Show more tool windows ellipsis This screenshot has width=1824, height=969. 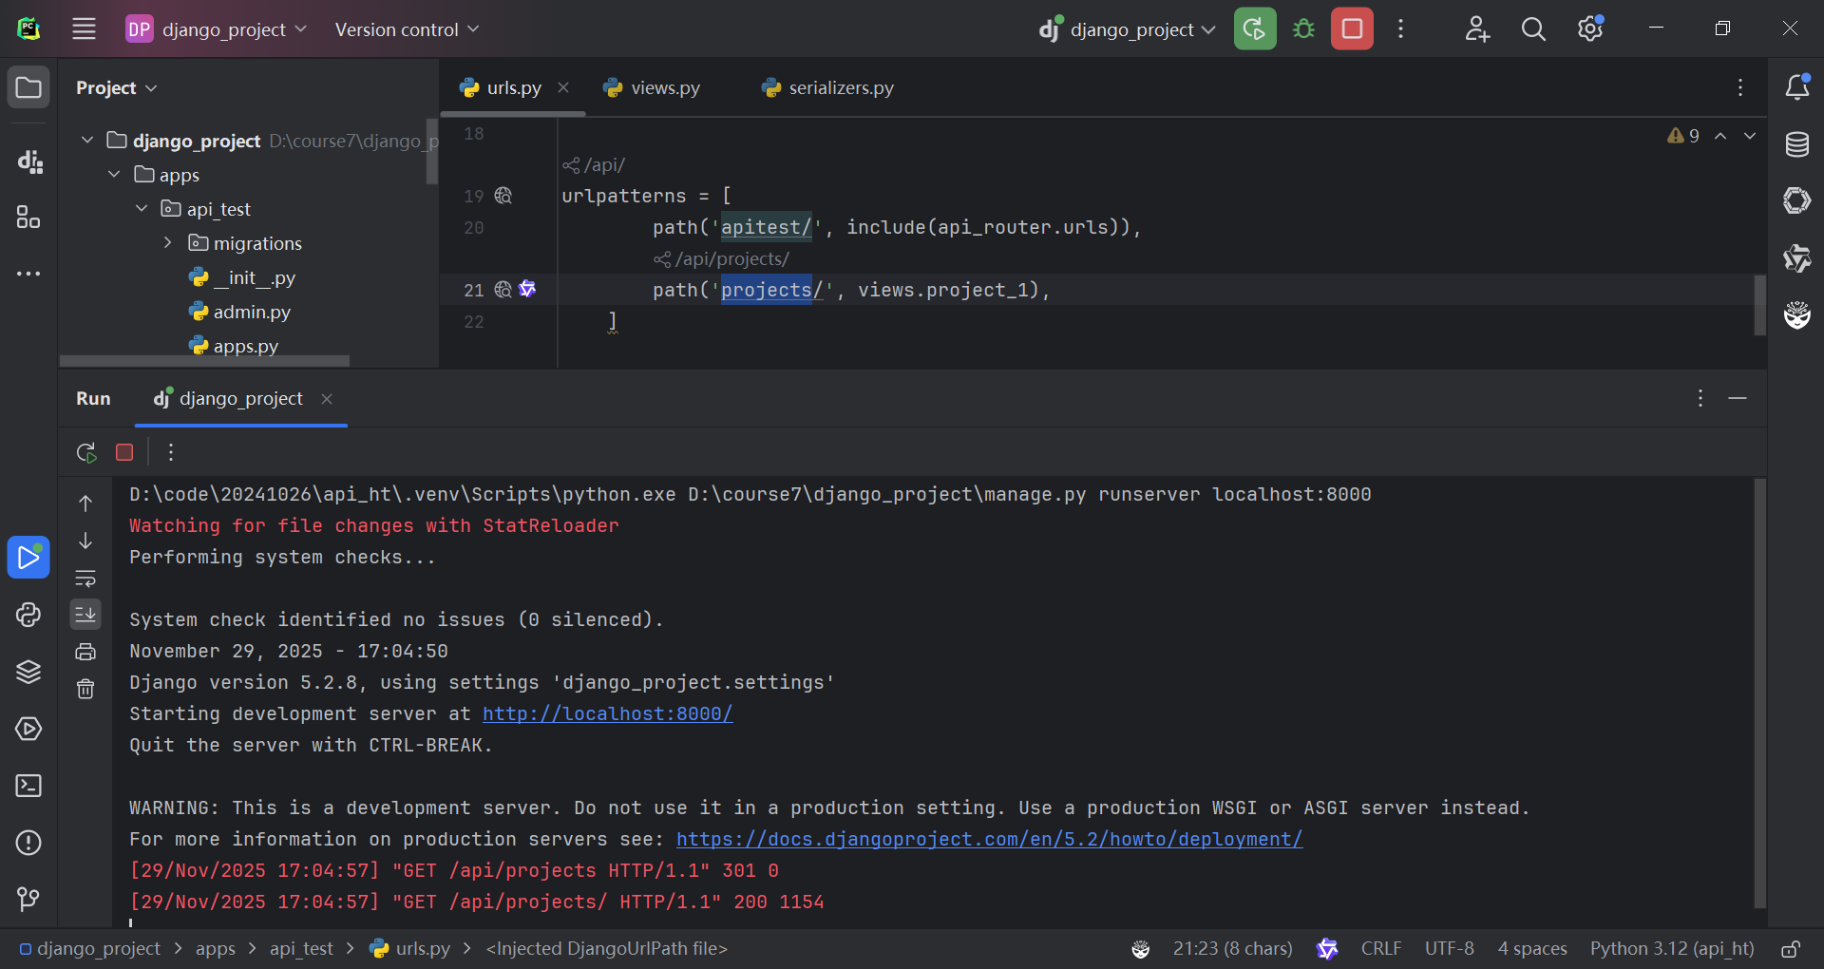(28, 274)
